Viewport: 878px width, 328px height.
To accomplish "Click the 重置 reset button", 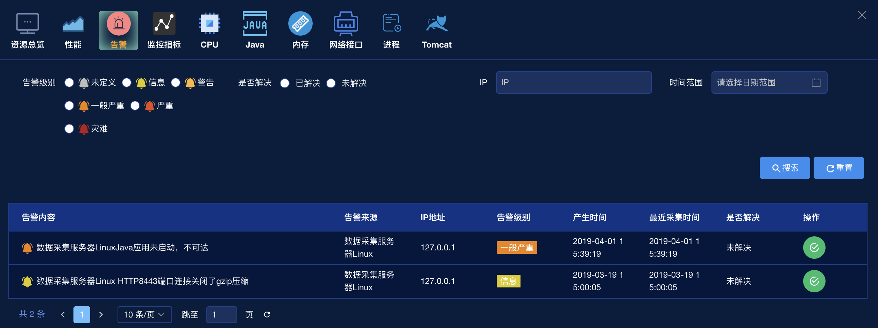I will click(x=838, y=168).
